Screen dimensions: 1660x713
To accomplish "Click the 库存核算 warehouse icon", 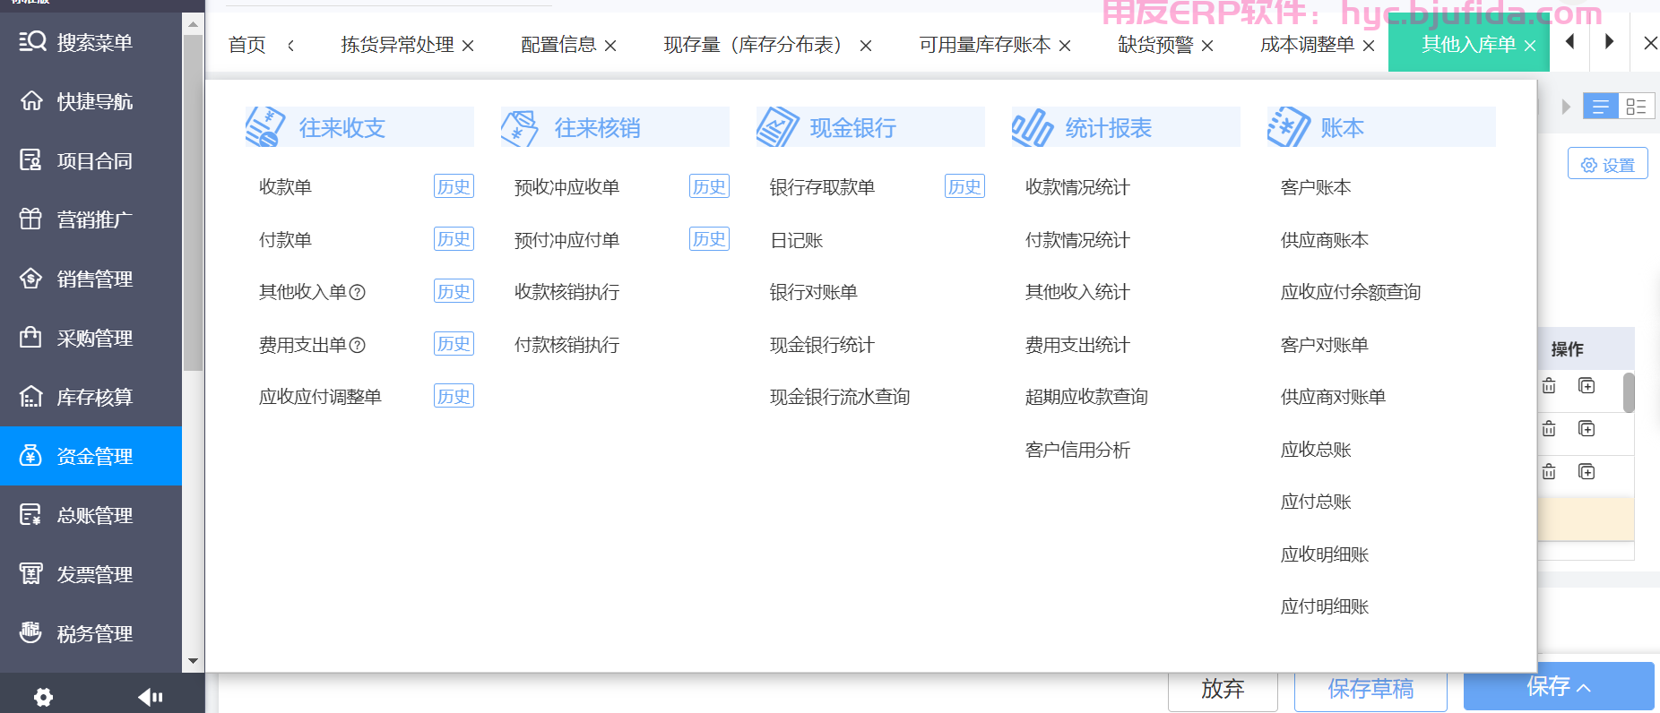I will click(31, 396).
